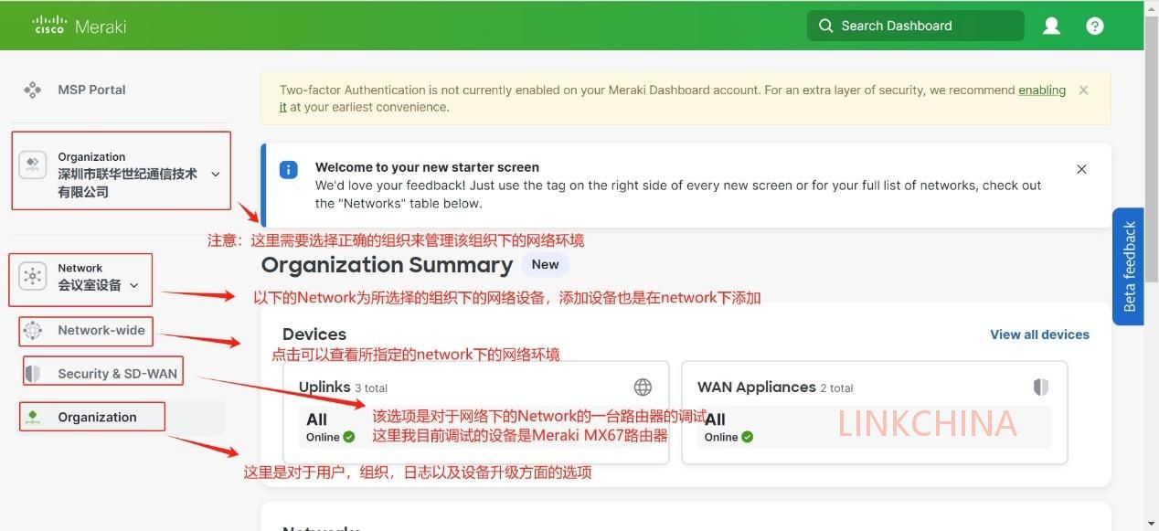Viewport: 1159px width, 531px height.
Task: Click the Organization Summary heading
Action: [387, 265]
